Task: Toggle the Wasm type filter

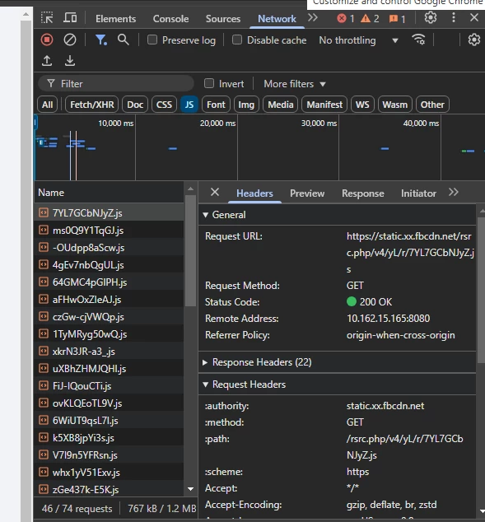Action: pyautogui.click(x=394, y=105)
